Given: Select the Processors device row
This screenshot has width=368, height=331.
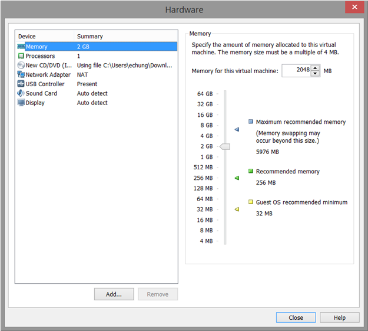Looking at the screenshot, I should 97,56.
